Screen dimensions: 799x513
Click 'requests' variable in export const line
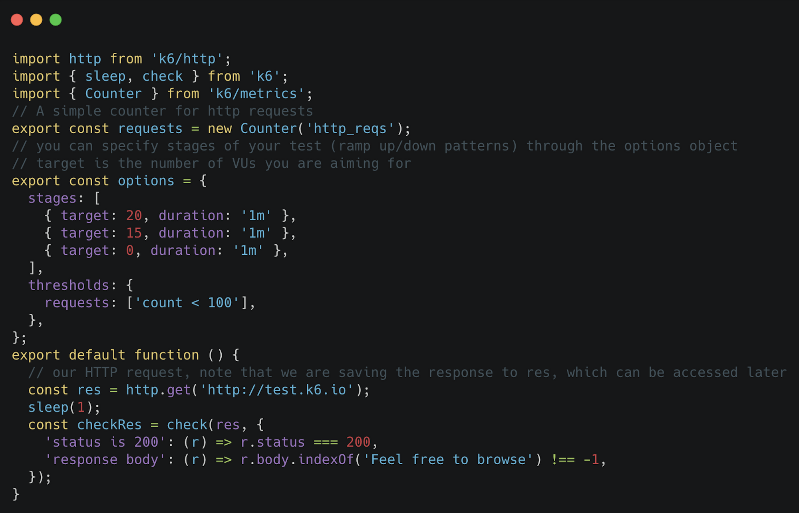click(150, 129)
